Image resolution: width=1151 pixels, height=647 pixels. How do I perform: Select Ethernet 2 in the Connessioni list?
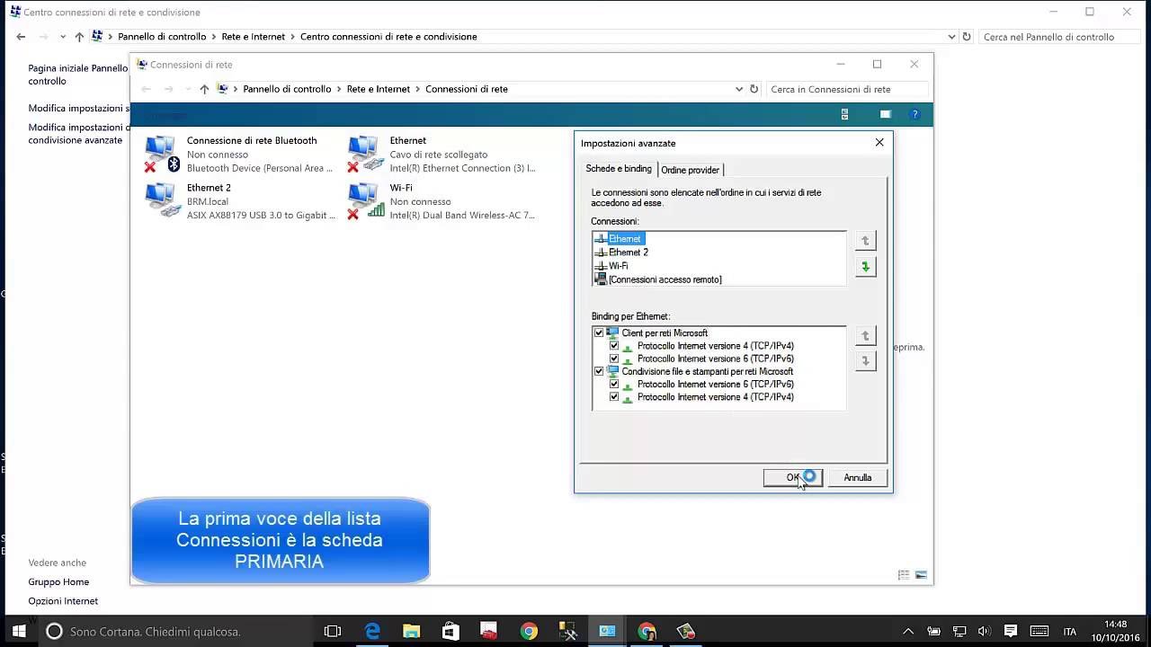tap(628, 253)
